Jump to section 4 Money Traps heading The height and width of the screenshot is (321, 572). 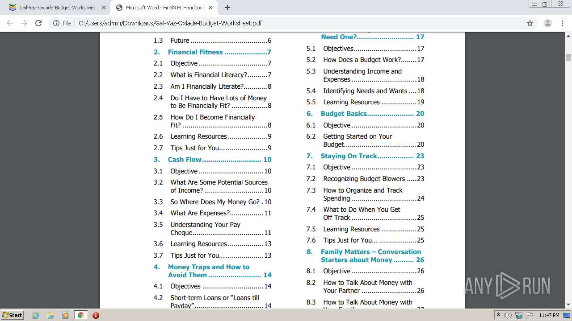212,271
